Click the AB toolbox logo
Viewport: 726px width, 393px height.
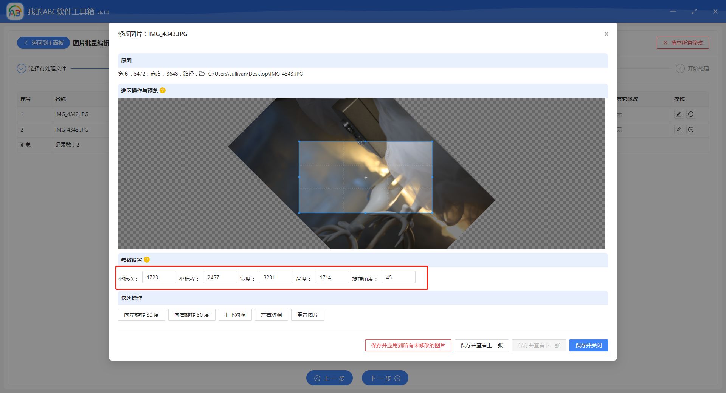coord(15,11)
